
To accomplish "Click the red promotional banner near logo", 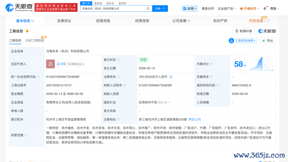I will tap(56, 8).
